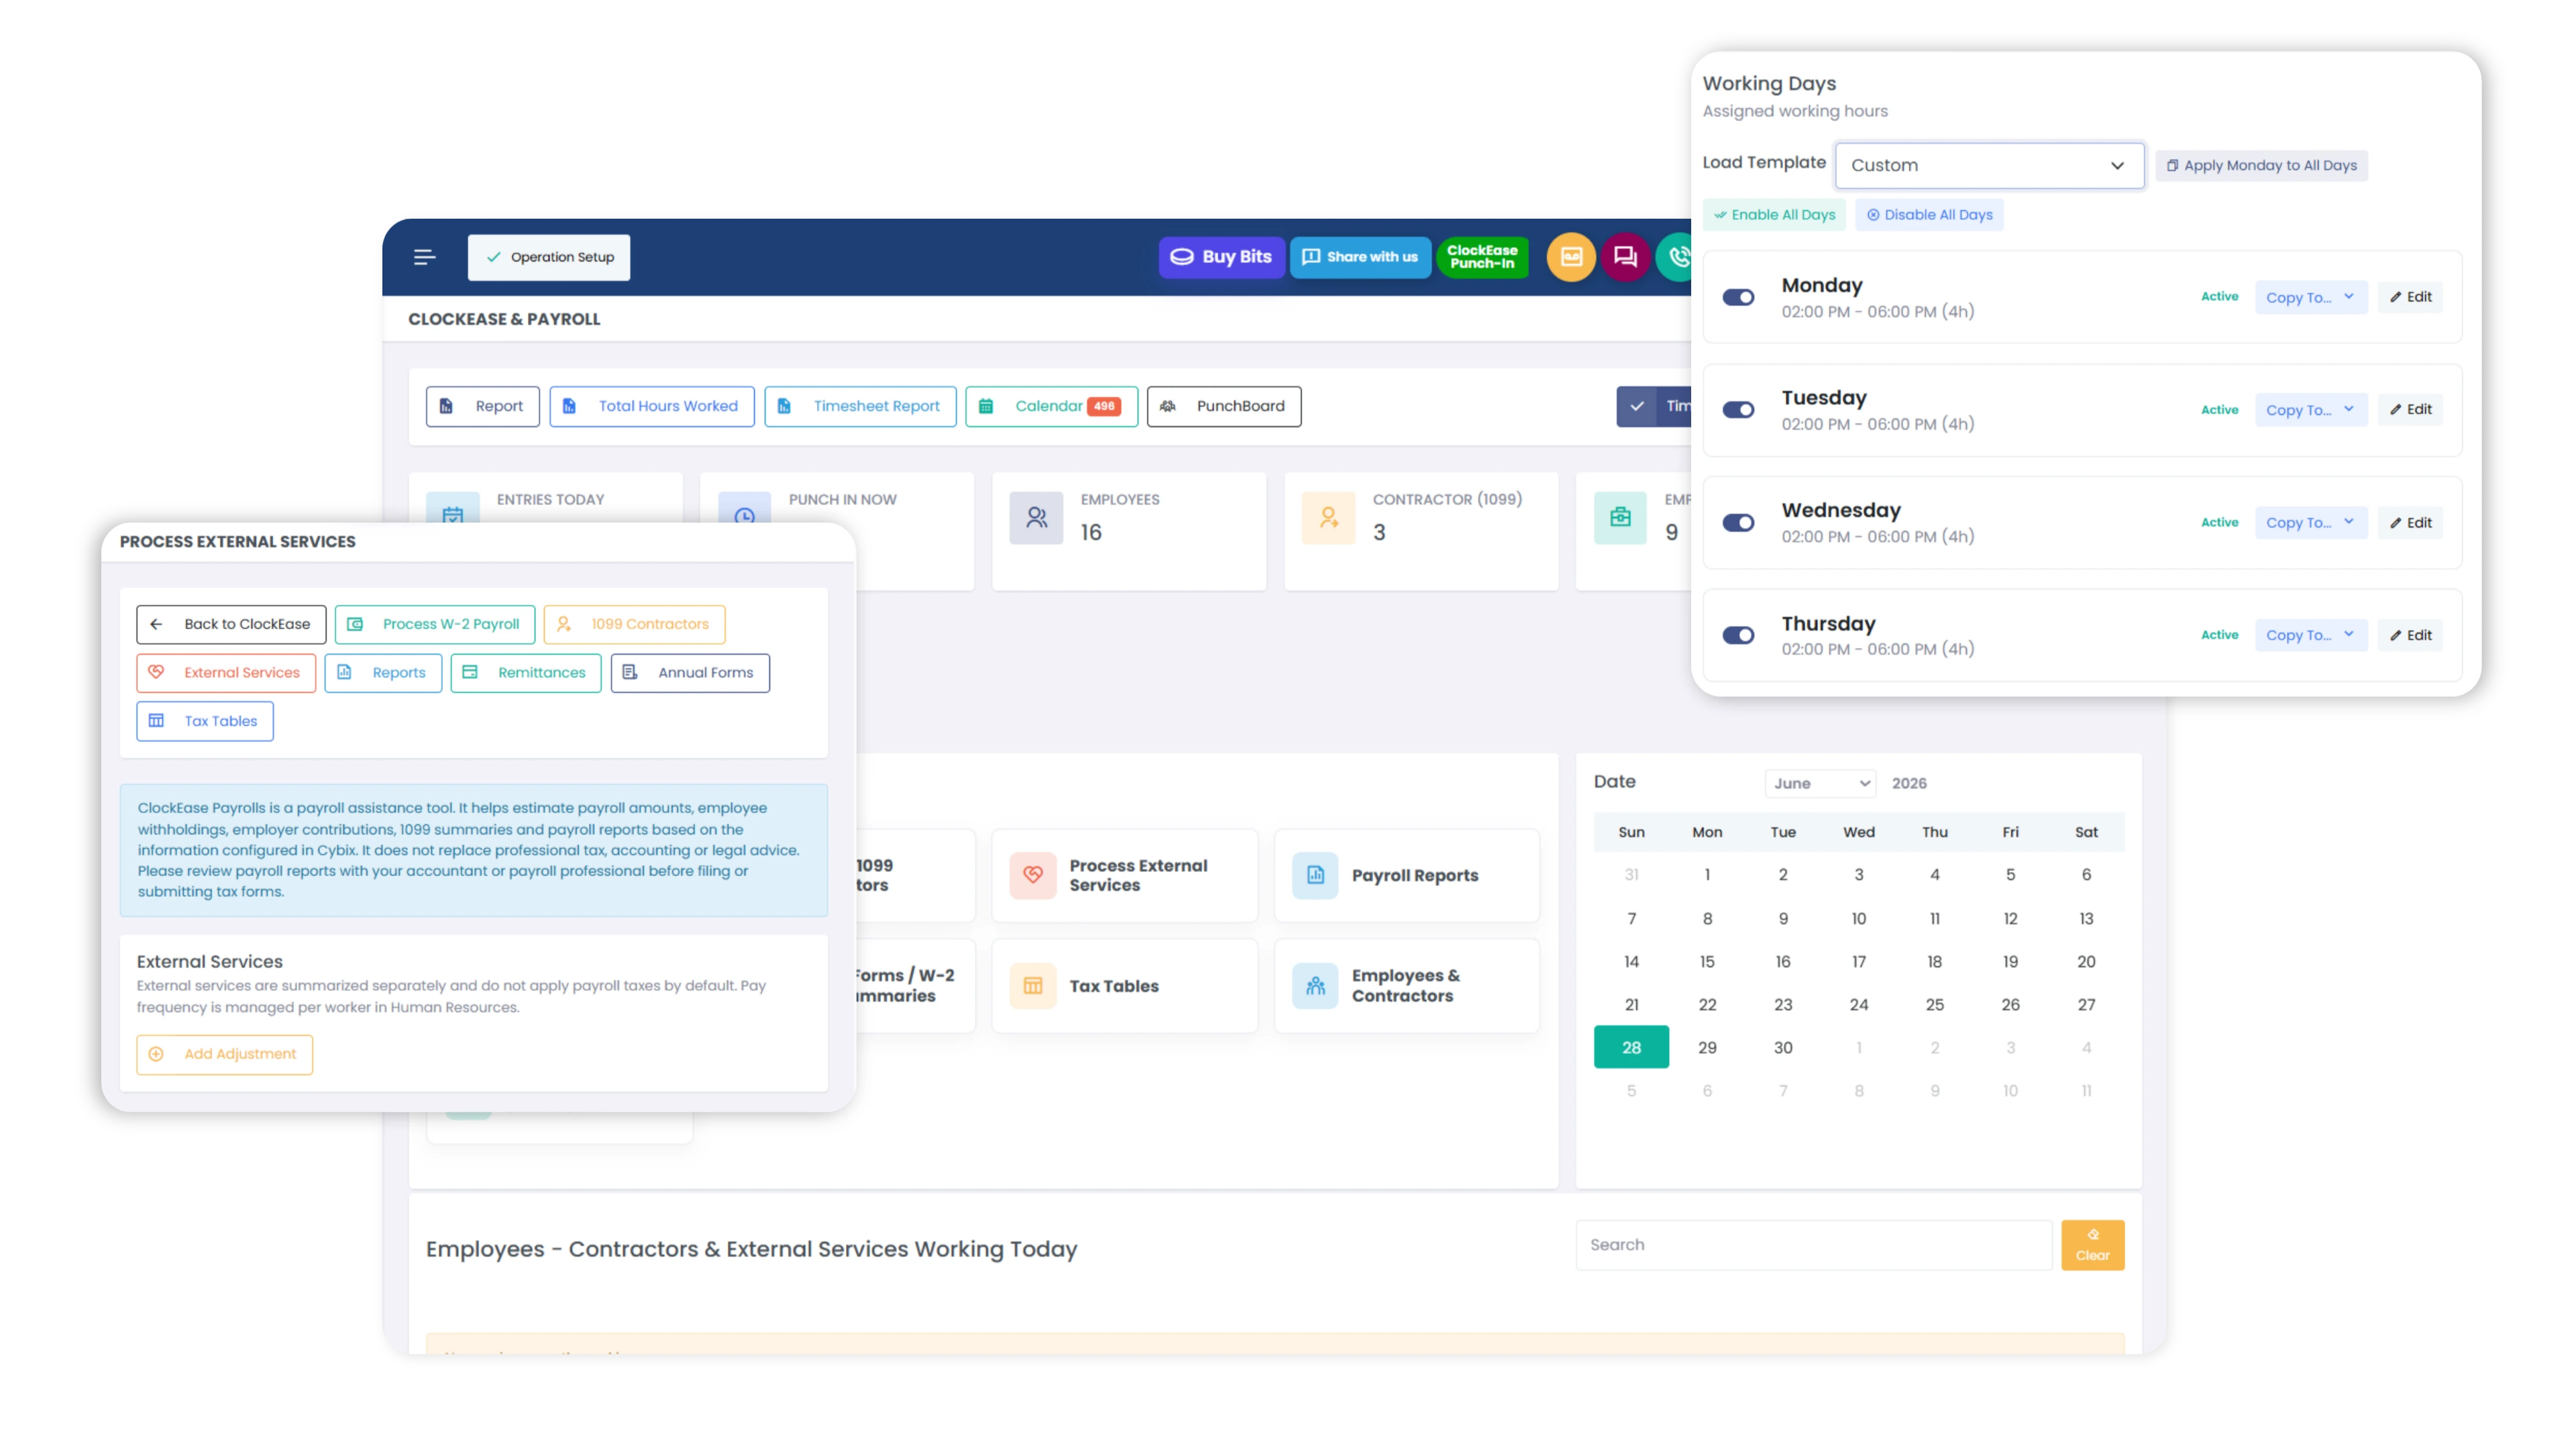Viewport: 2576px width, 1449px height.
Task: Toggle the Wednesday working day switch
Action: coord(1738,522)
